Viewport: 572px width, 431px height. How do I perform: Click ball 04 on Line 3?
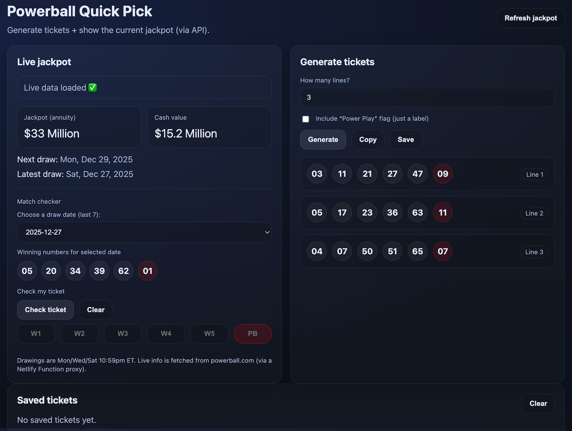click(x=317, y=251)
